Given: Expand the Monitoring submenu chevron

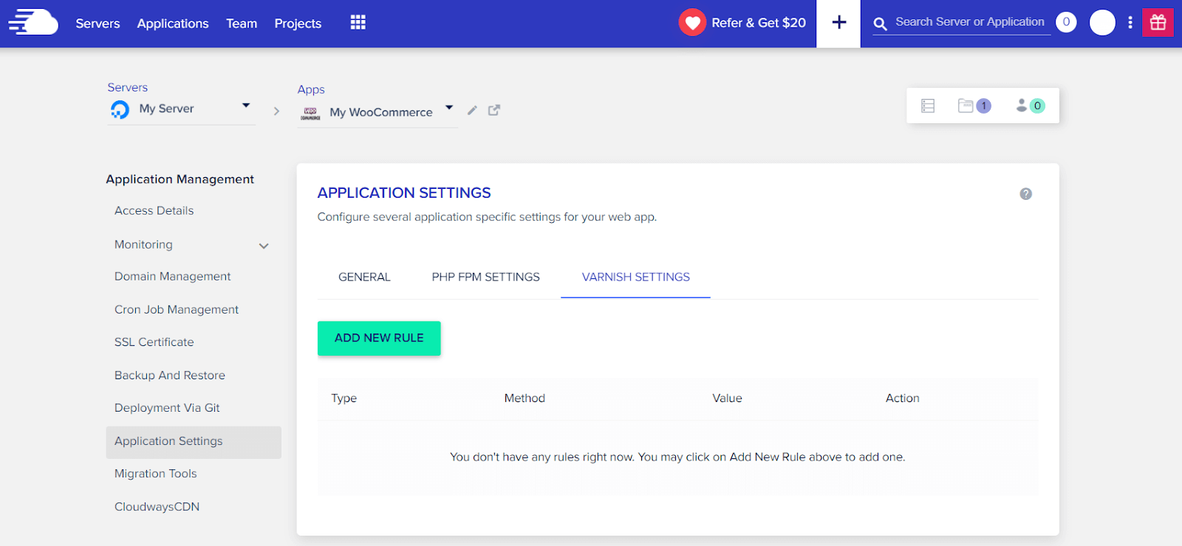Looking at the screenshot, I should [x=264, y=246].
